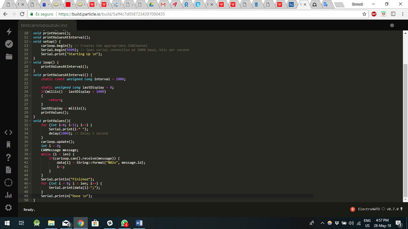The height and width of the screenshot is (229, 408).
Task: Fold the for loop at line 32
Action: pyautogui.click(x=30, y=125)
